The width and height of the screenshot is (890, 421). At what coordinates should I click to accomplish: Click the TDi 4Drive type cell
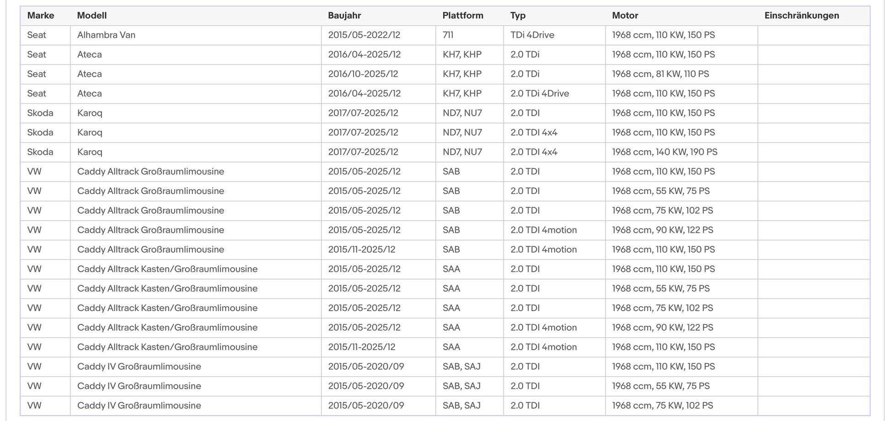point(554,35)
